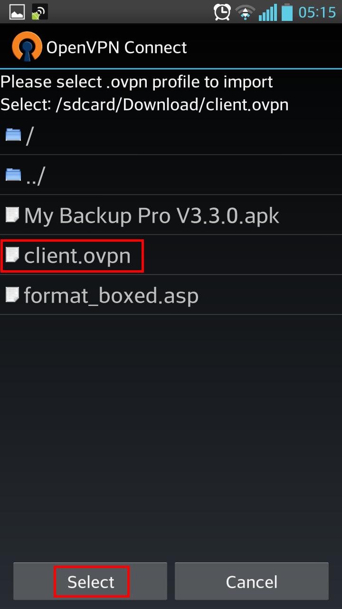Tap the battery indicator icon

click(287, 12)
